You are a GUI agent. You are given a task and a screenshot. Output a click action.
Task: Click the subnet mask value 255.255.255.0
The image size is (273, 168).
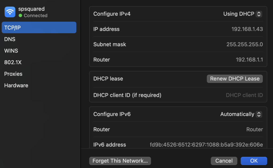pyautogui.click(x=244, y=45)
